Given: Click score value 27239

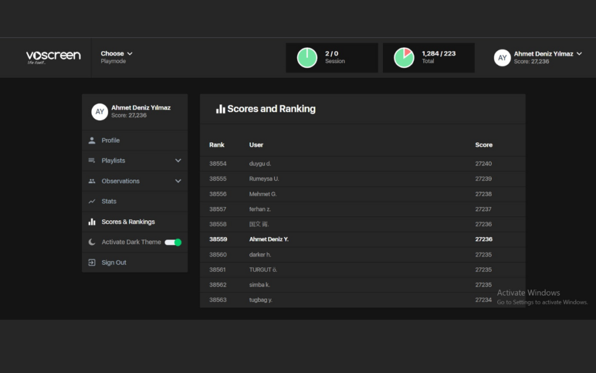Looking at the screenshot, I should tap(484, 179).
